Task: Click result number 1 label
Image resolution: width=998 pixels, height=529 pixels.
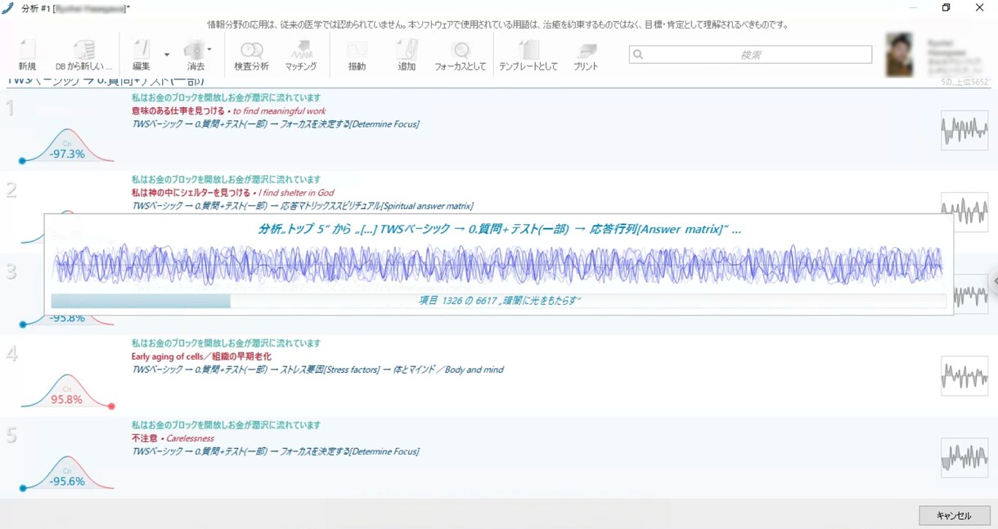Action: click(x=10, y=108)
